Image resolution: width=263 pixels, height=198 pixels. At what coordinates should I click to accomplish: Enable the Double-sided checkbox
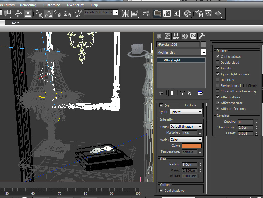tap(218, 63)
